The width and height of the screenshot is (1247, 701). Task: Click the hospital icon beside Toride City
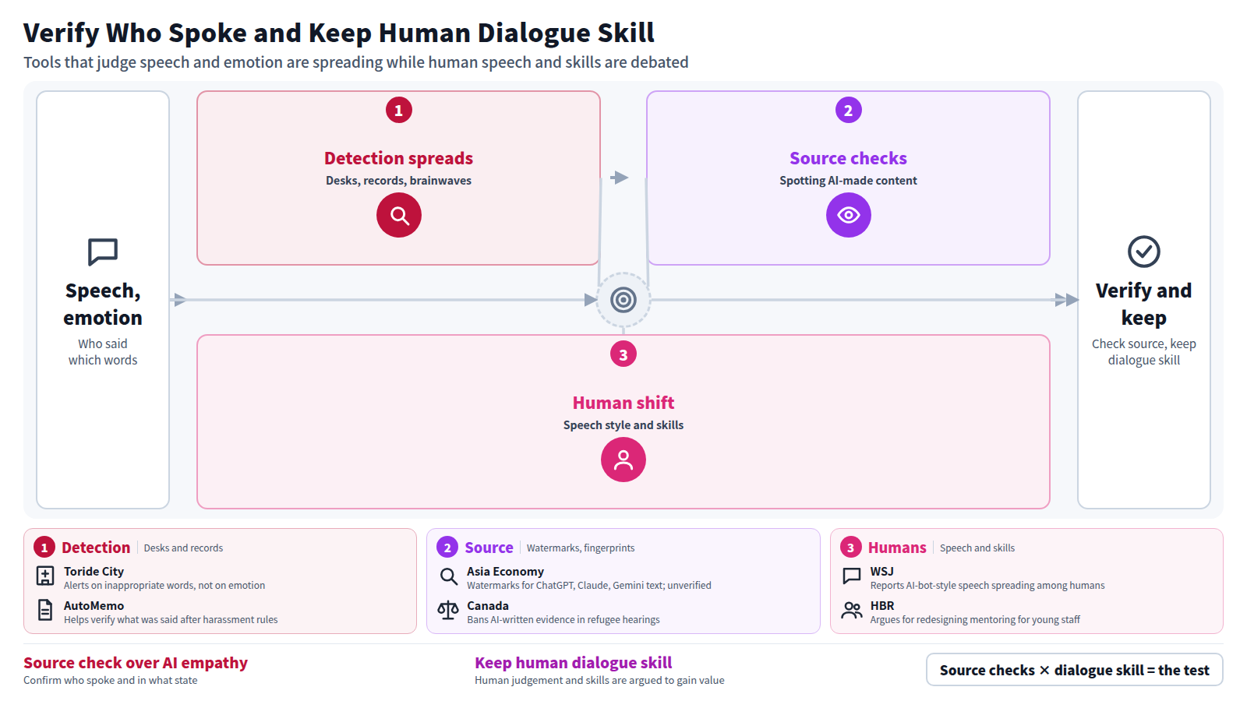(45, 576)
